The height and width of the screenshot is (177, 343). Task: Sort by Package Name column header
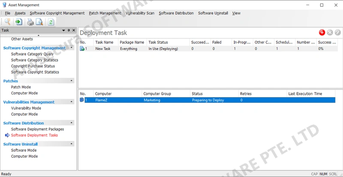click(x=132, y=42)
